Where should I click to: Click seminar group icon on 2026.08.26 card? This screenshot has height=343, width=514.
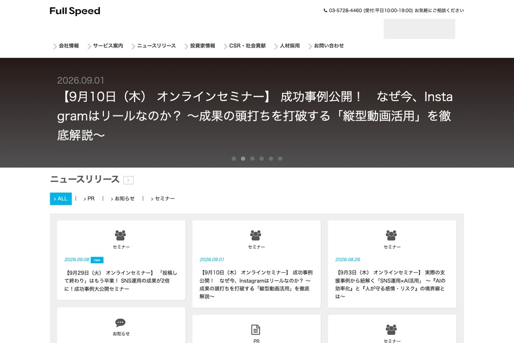tap(392, 235)
